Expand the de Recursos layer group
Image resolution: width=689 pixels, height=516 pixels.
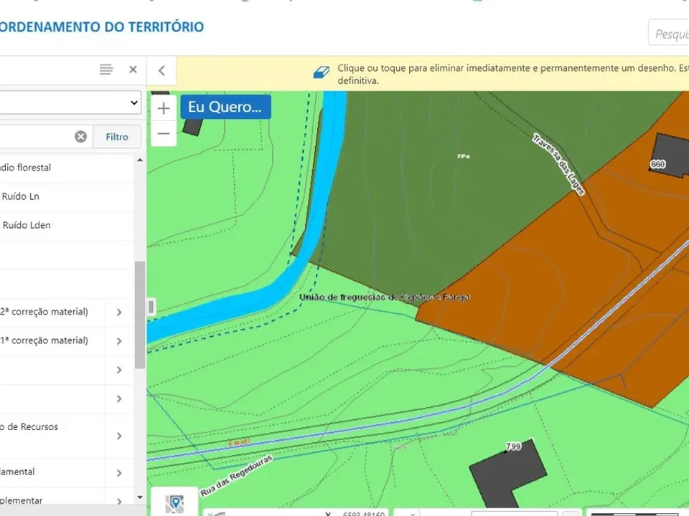pos(119,436)
